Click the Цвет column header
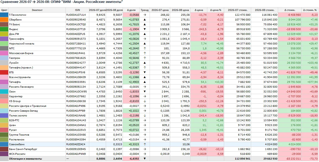319x162 pixels. [x=4, y=10]
